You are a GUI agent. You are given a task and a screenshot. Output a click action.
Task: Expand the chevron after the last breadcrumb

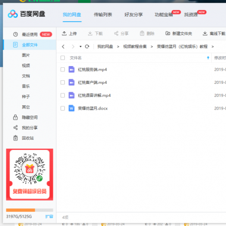[212, 47]
